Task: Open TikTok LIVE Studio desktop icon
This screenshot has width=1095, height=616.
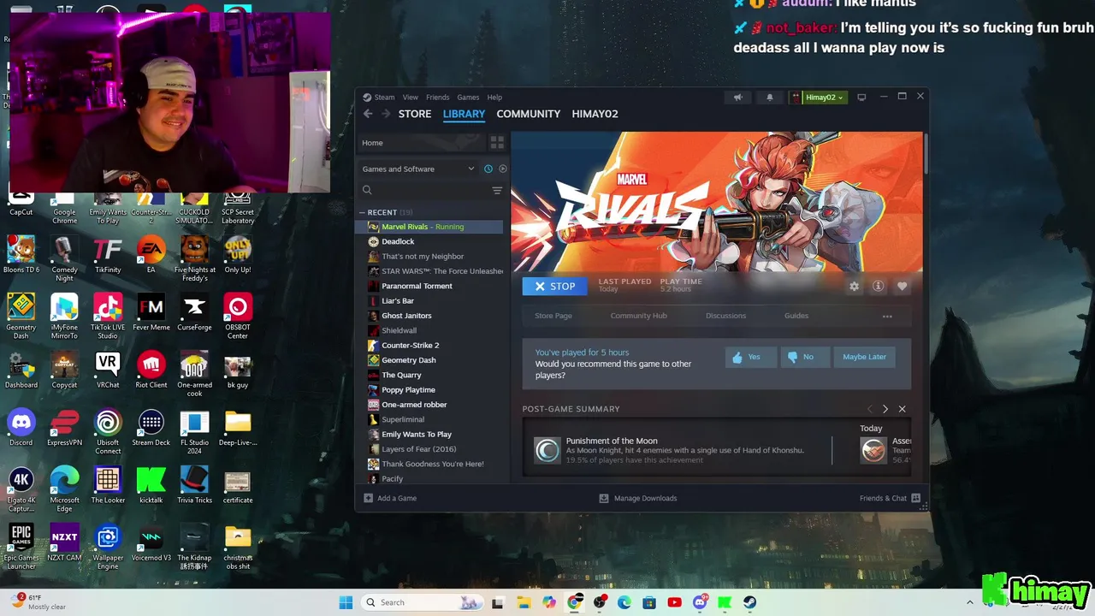Action: click(108, 317)
